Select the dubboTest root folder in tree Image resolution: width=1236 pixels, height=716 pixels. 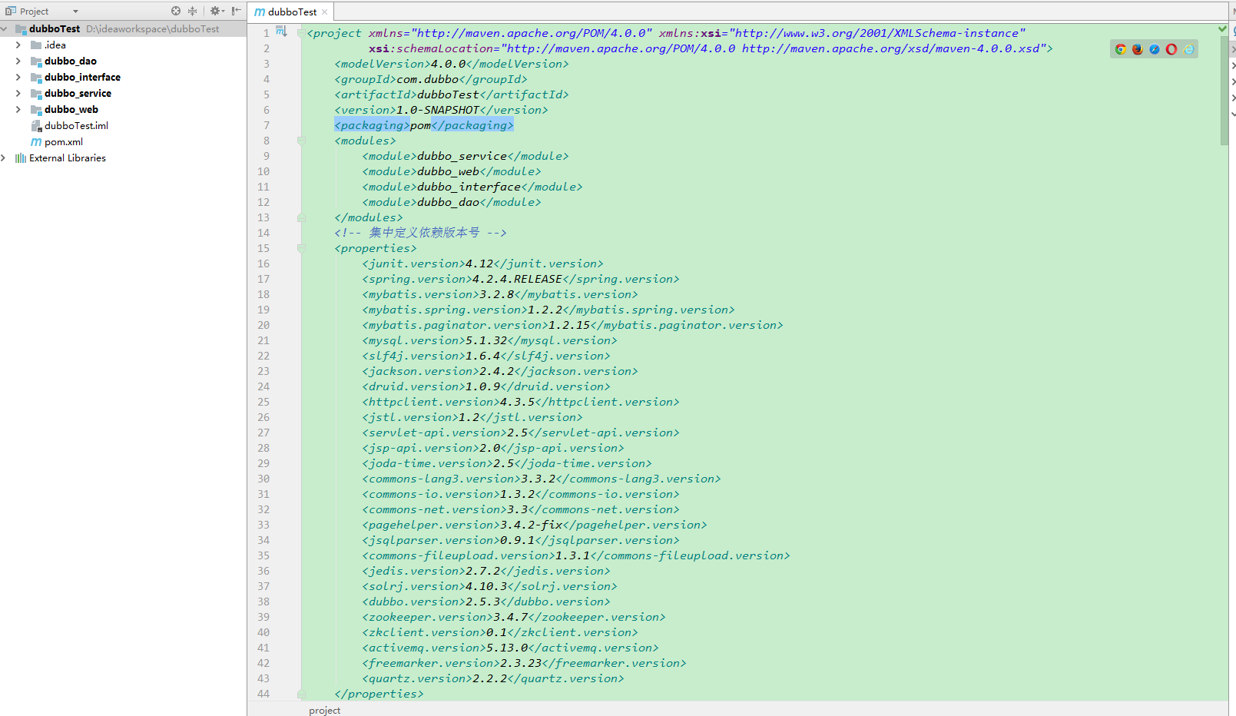click(x=55, y=28)
